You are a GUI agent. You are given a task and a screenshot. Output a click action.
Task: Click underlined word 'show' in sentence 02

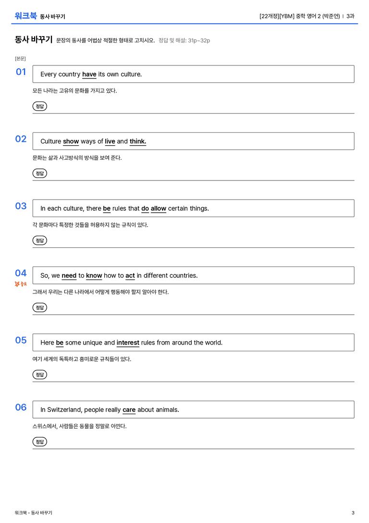coord(71,141)
